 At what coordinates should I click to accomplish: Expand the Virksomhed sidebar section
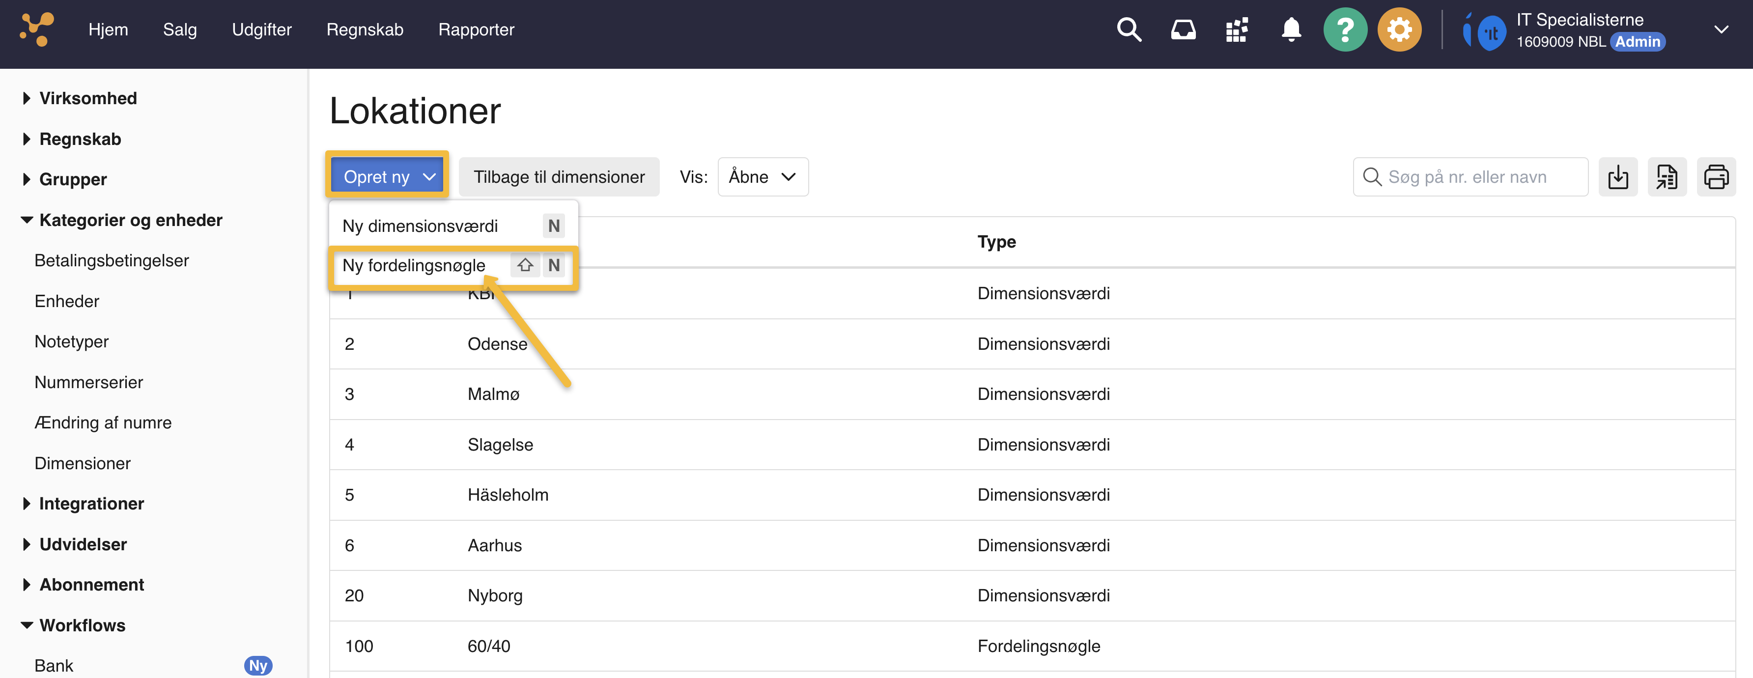(x=88, y=98)
